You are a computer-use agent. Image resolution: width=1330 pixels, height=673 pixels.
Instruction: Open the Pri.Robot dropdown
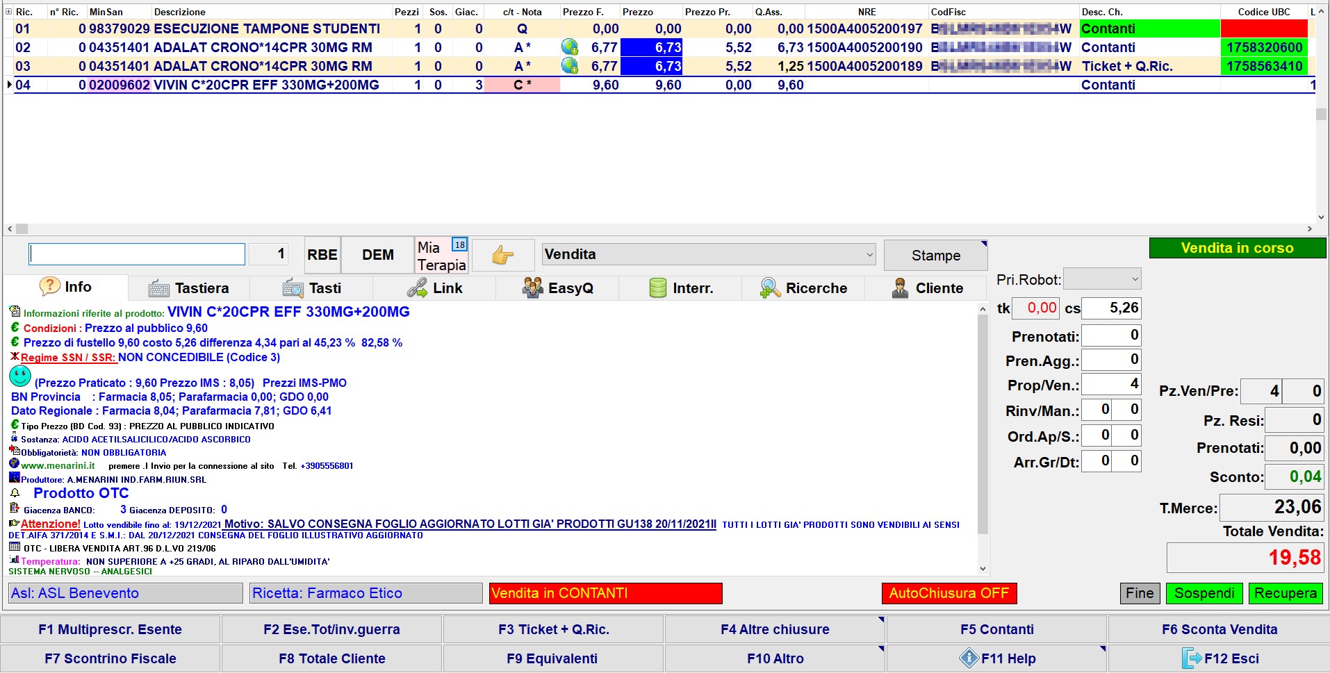[x=1102, y=279]
